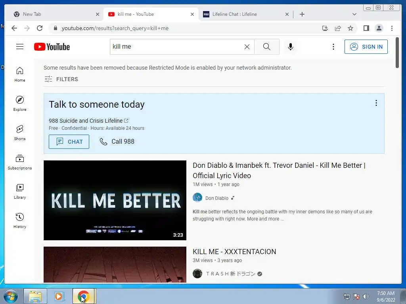
Task: Open XXXTENTACION video thumbnail
Action: coord(115,264)
